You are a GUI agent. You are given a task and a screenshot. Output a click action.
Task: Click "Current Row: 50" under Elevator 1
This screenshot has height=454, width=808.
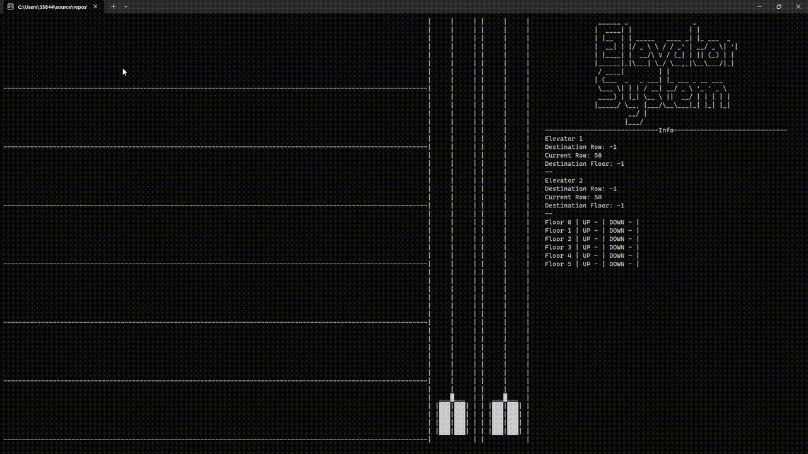(573, 155)
